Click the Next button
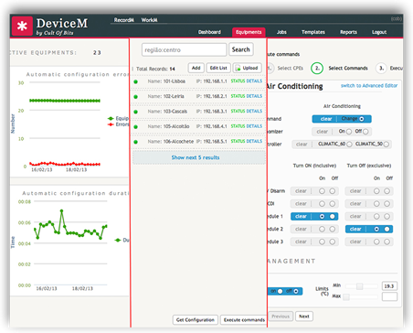 coord(304,317)
